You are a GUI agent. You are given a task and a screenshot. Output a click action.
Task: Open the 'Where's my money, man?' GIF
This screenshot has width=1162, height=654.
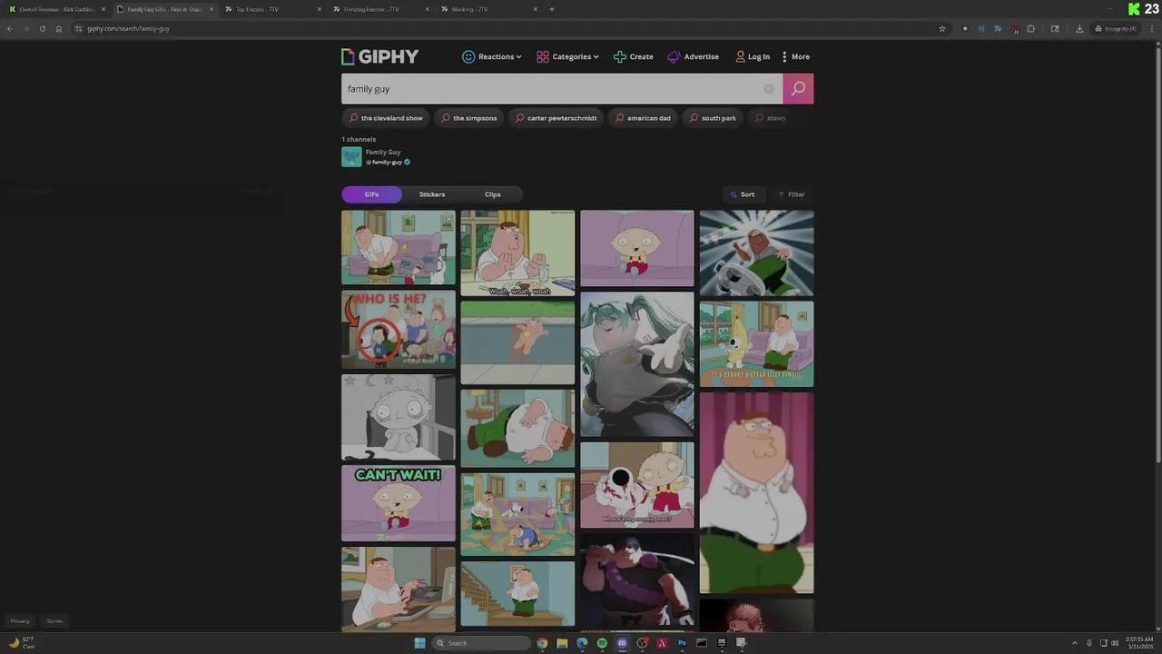[x=637, y=485]
